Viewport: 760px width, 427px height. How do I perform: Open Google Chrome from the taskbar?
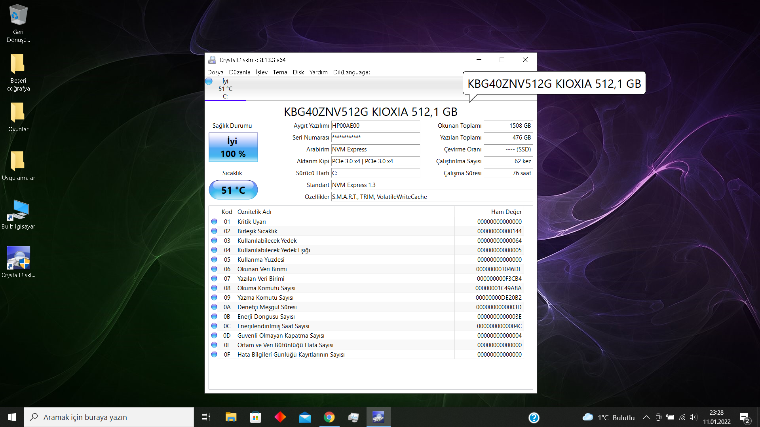329,417
